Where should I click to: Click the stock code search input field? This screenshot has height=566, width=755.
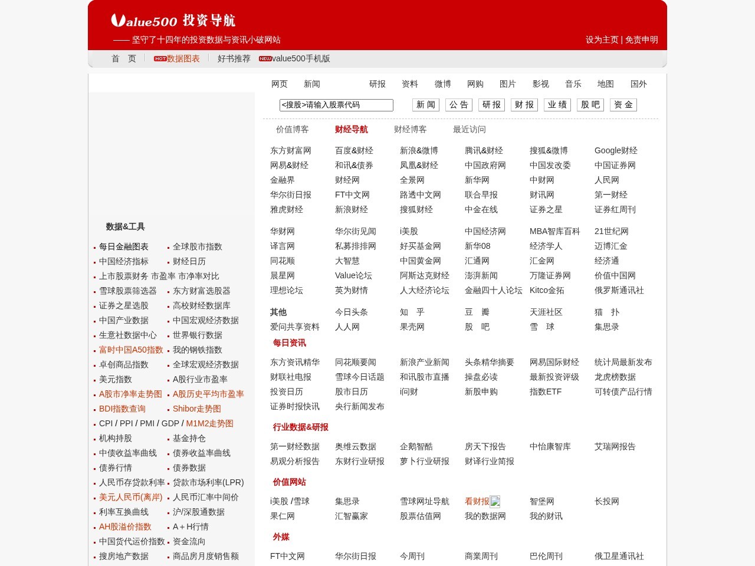pos(336,105)
